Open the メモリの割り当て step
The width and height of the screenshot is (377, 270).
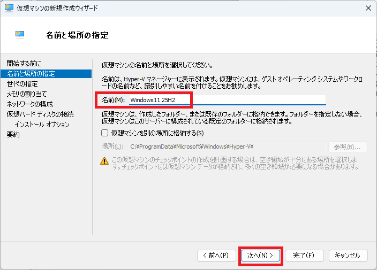[26, 94]
